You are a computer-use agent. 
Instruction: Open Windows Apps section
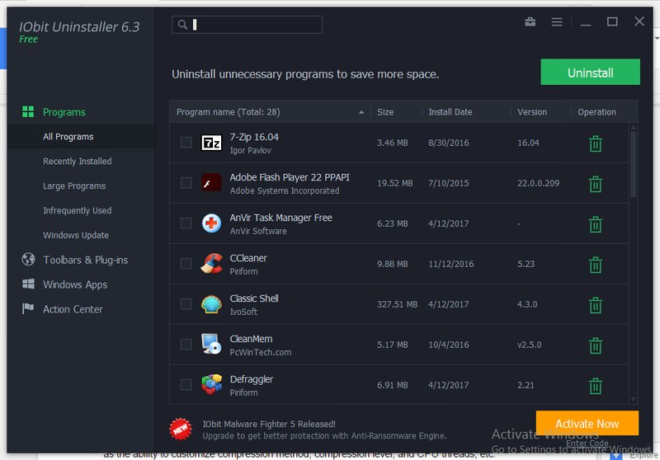tap(75, 284)
